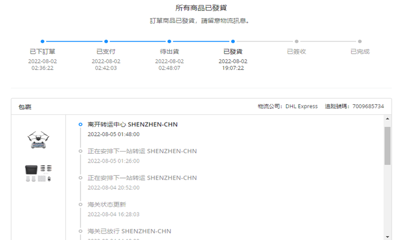The width and height of the screenshot is (396, 240).
Task: Click the 已支付 progress step dot
Action: 106,41
